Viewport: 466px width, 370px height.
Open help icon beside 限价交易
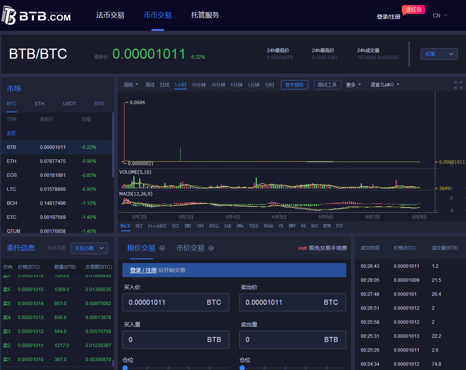pyautogui.click(x=162, y=248)
